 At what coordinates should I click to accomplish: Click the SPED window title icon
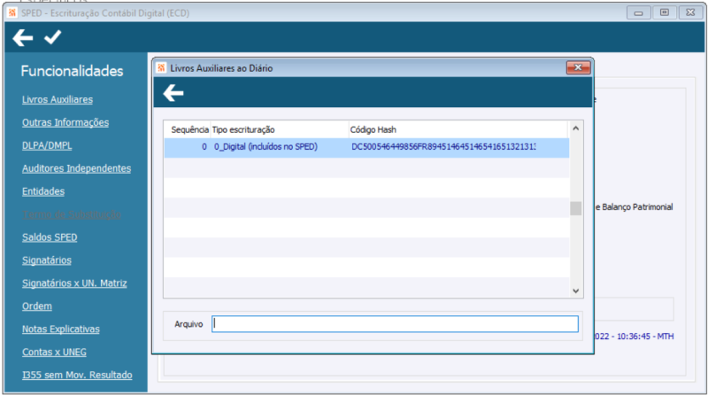(x=12, y=12)
